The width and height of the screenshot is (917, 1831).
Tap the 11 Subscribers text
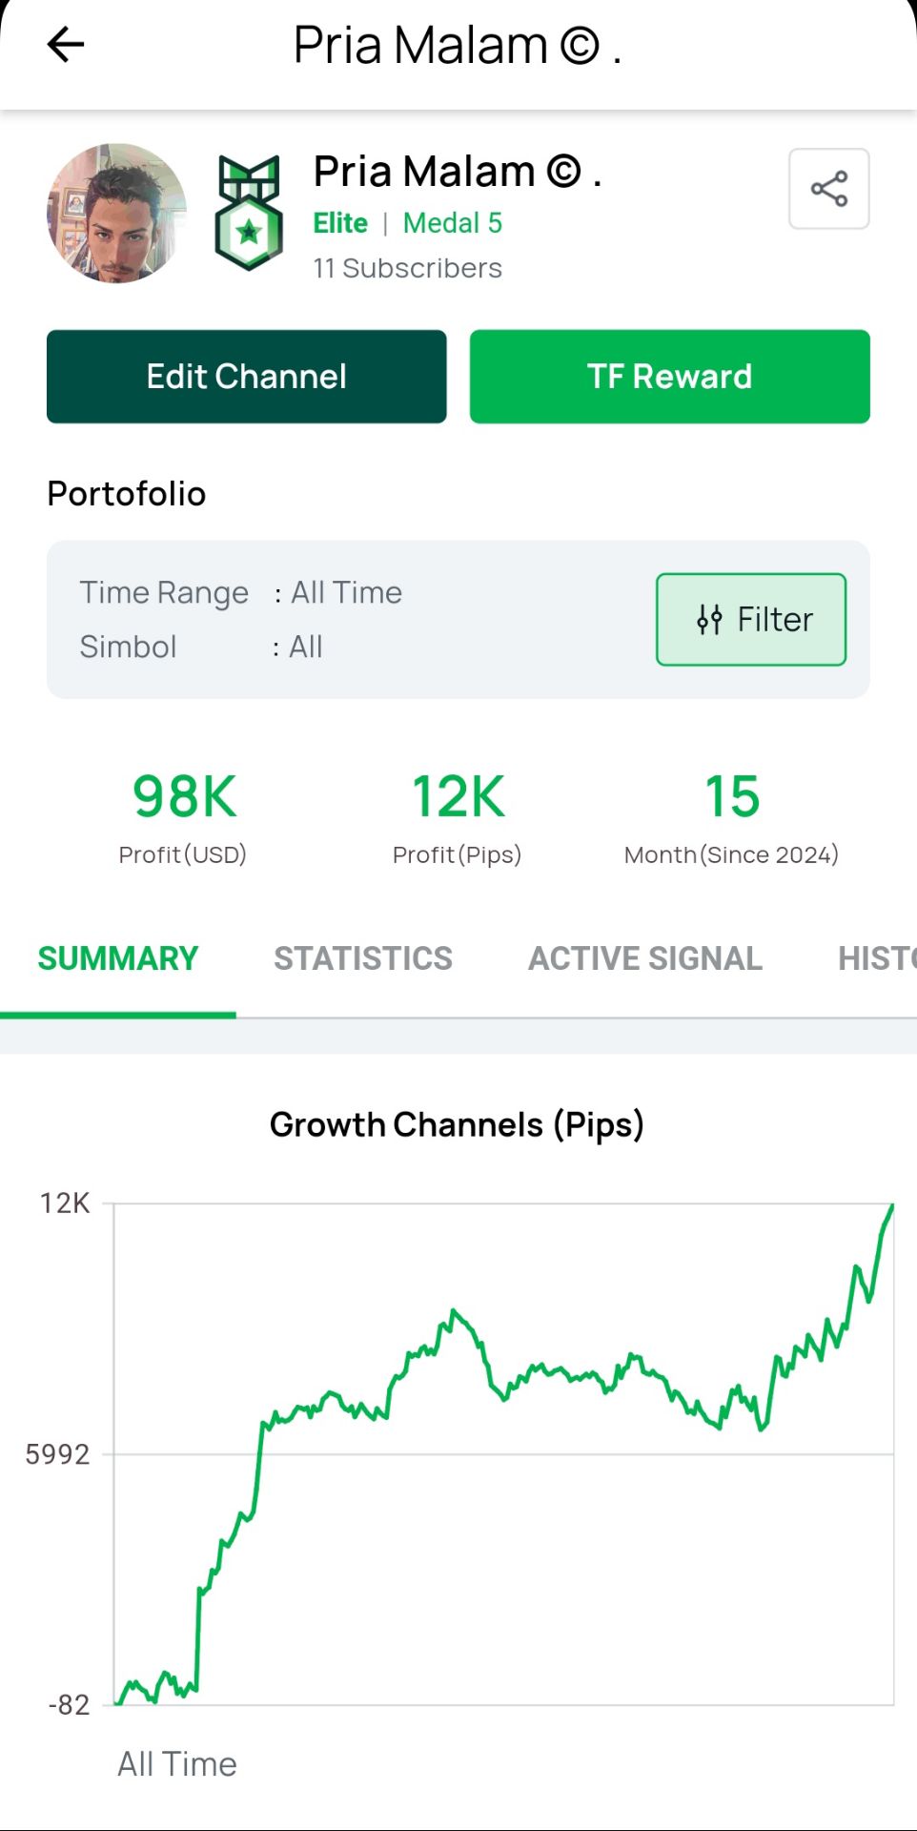[407, 269]
